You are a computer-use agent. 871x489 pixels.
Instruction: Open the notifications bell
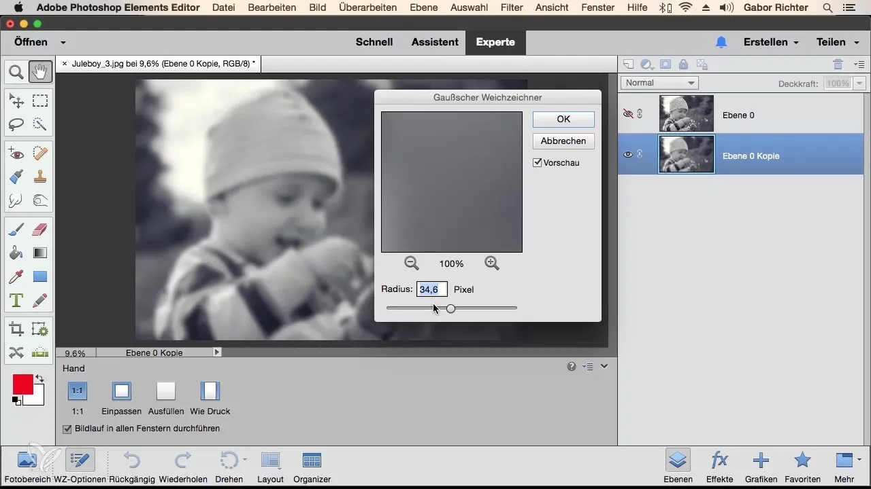pyautogui.click(x=721, y=42)
